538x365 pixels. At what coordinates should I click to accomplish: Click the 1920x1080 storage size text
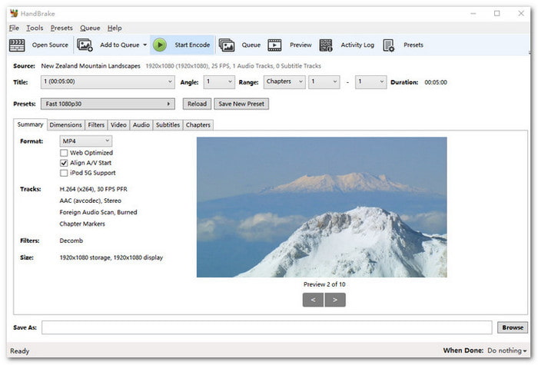click(x=111, y=257)
